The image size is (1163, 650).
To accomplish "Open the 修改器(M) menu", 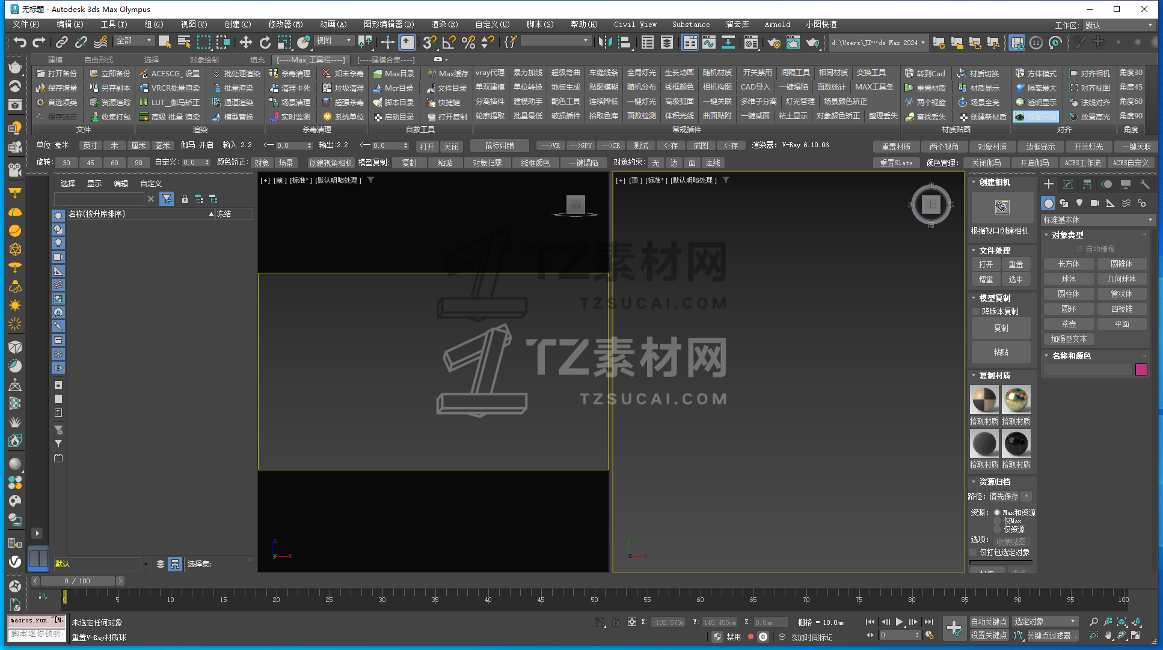I will pos(285,25).
